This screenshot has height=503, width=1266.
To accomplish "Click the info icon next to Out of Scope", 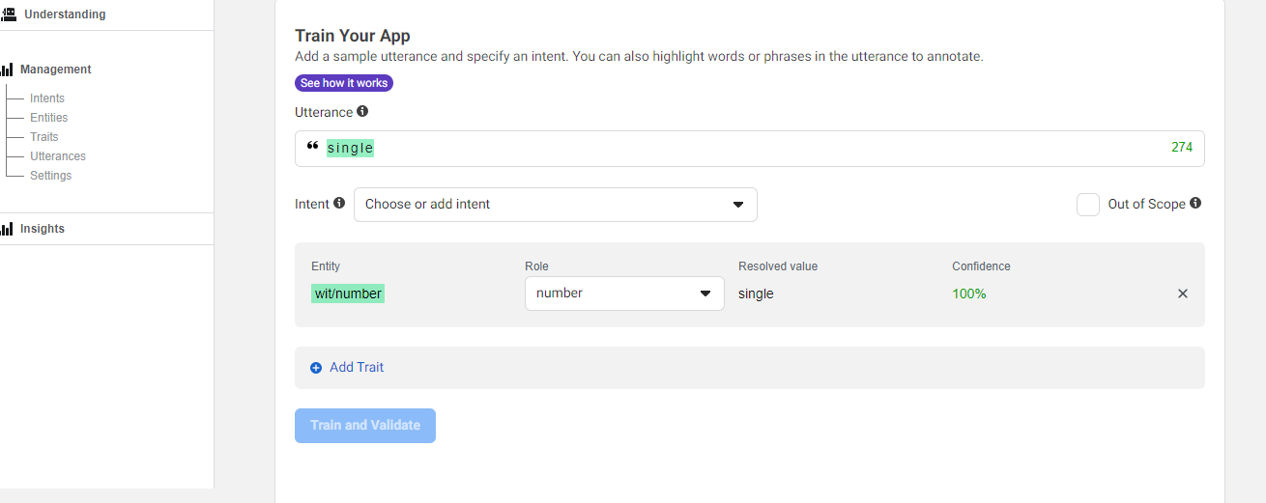I will click(x=1195, y=203).
